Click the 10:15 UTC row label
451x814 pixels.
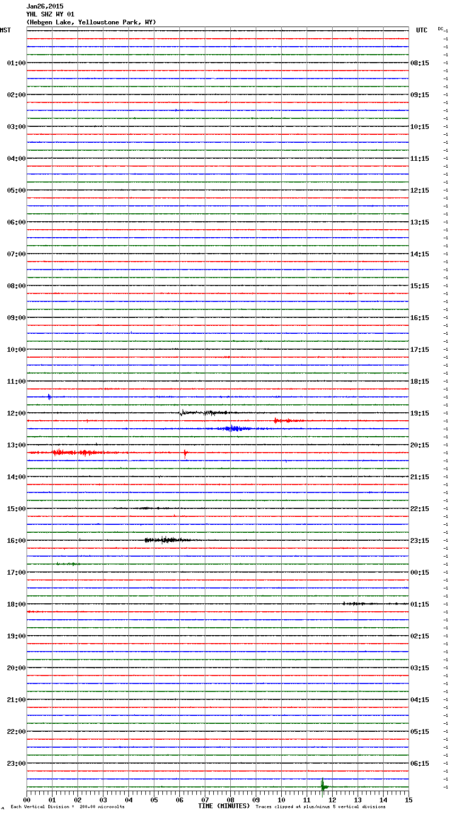point(420,127)
